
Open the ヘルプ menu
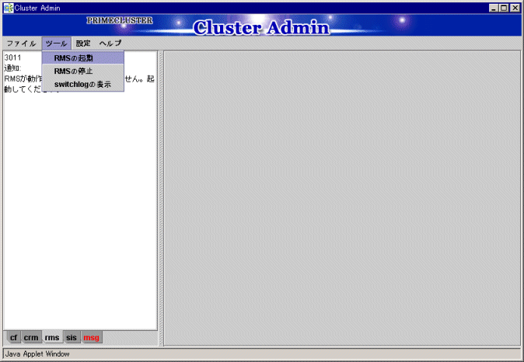[x=110, y=44]
